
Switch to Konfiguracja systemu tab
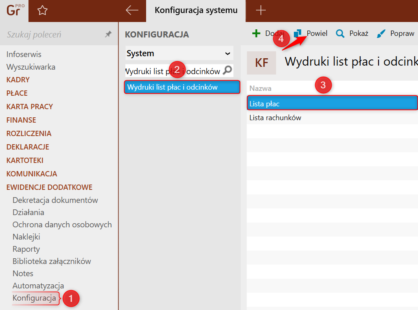point(196,11)
